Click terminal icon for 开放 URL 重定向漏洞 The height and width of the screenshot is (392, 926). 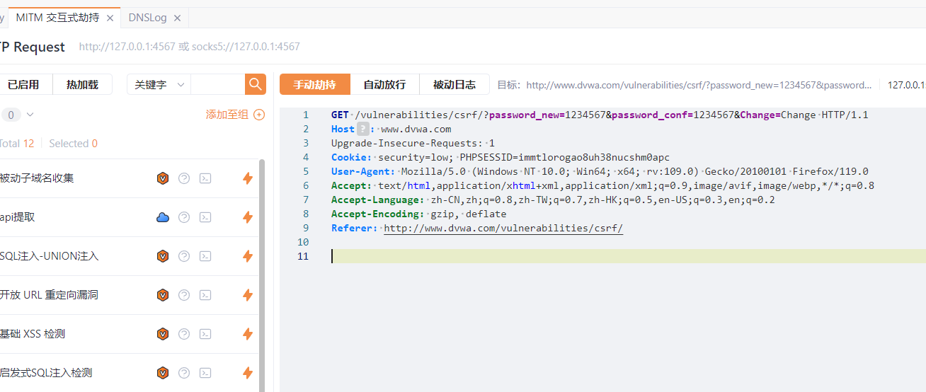click(x=205, y=295)
